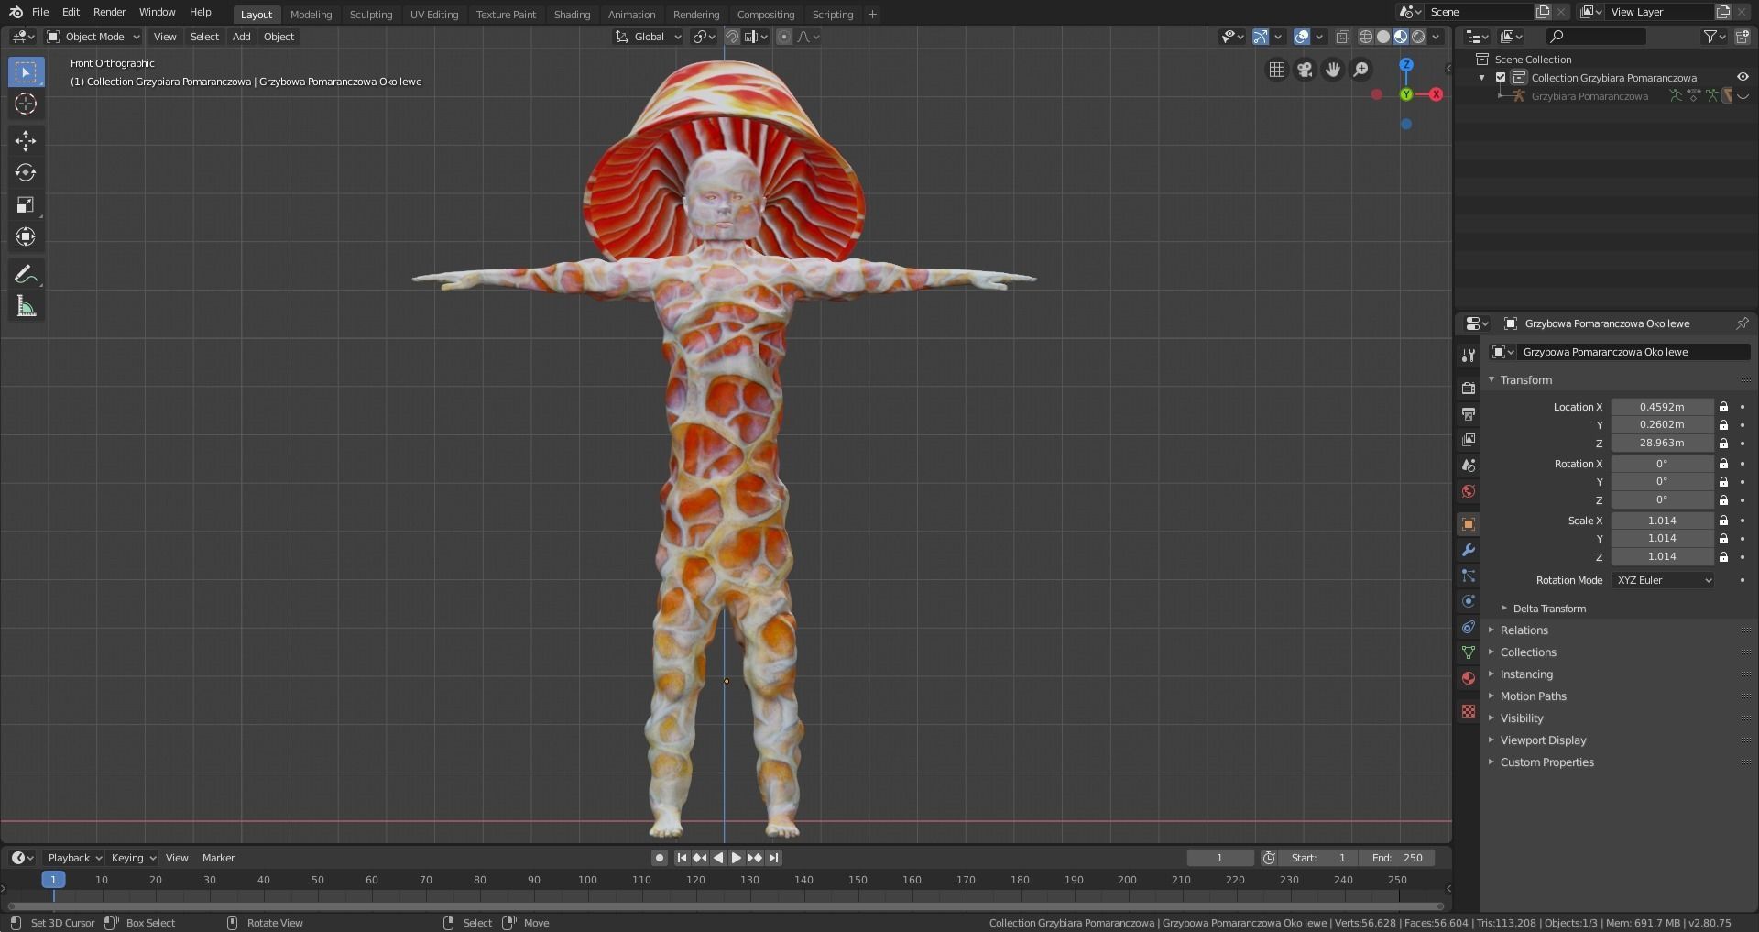The width and height of the screenshot is (1759, 932).
Task: Switch to UV Editing workspace tab
Action: click(434, 14)
